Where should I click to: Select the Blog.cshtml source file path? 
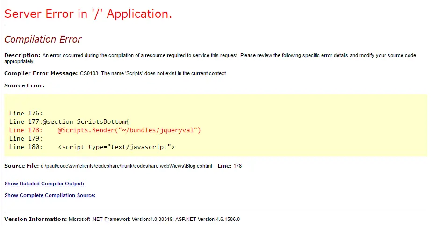pyautogui.click(x=126, y=166)
